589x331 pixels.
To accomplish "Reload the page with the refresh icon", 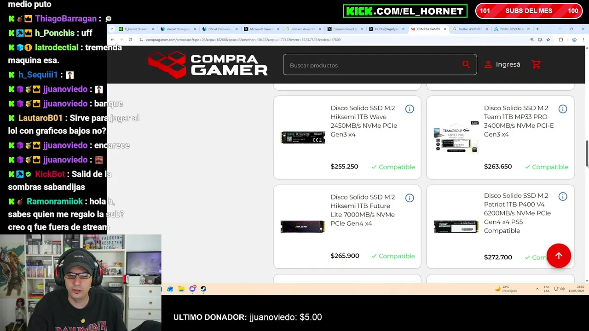I will (x=130, y=40).
